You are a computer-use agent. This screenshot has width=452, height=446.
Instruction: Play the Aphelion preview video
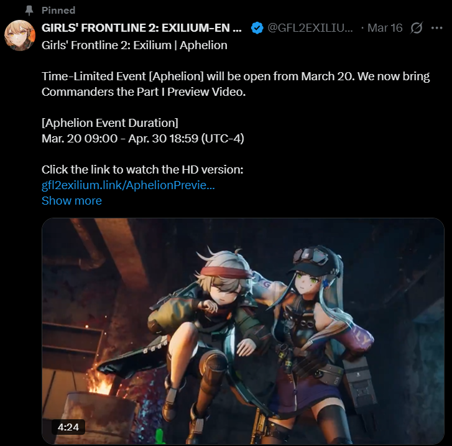click(242, 331)
